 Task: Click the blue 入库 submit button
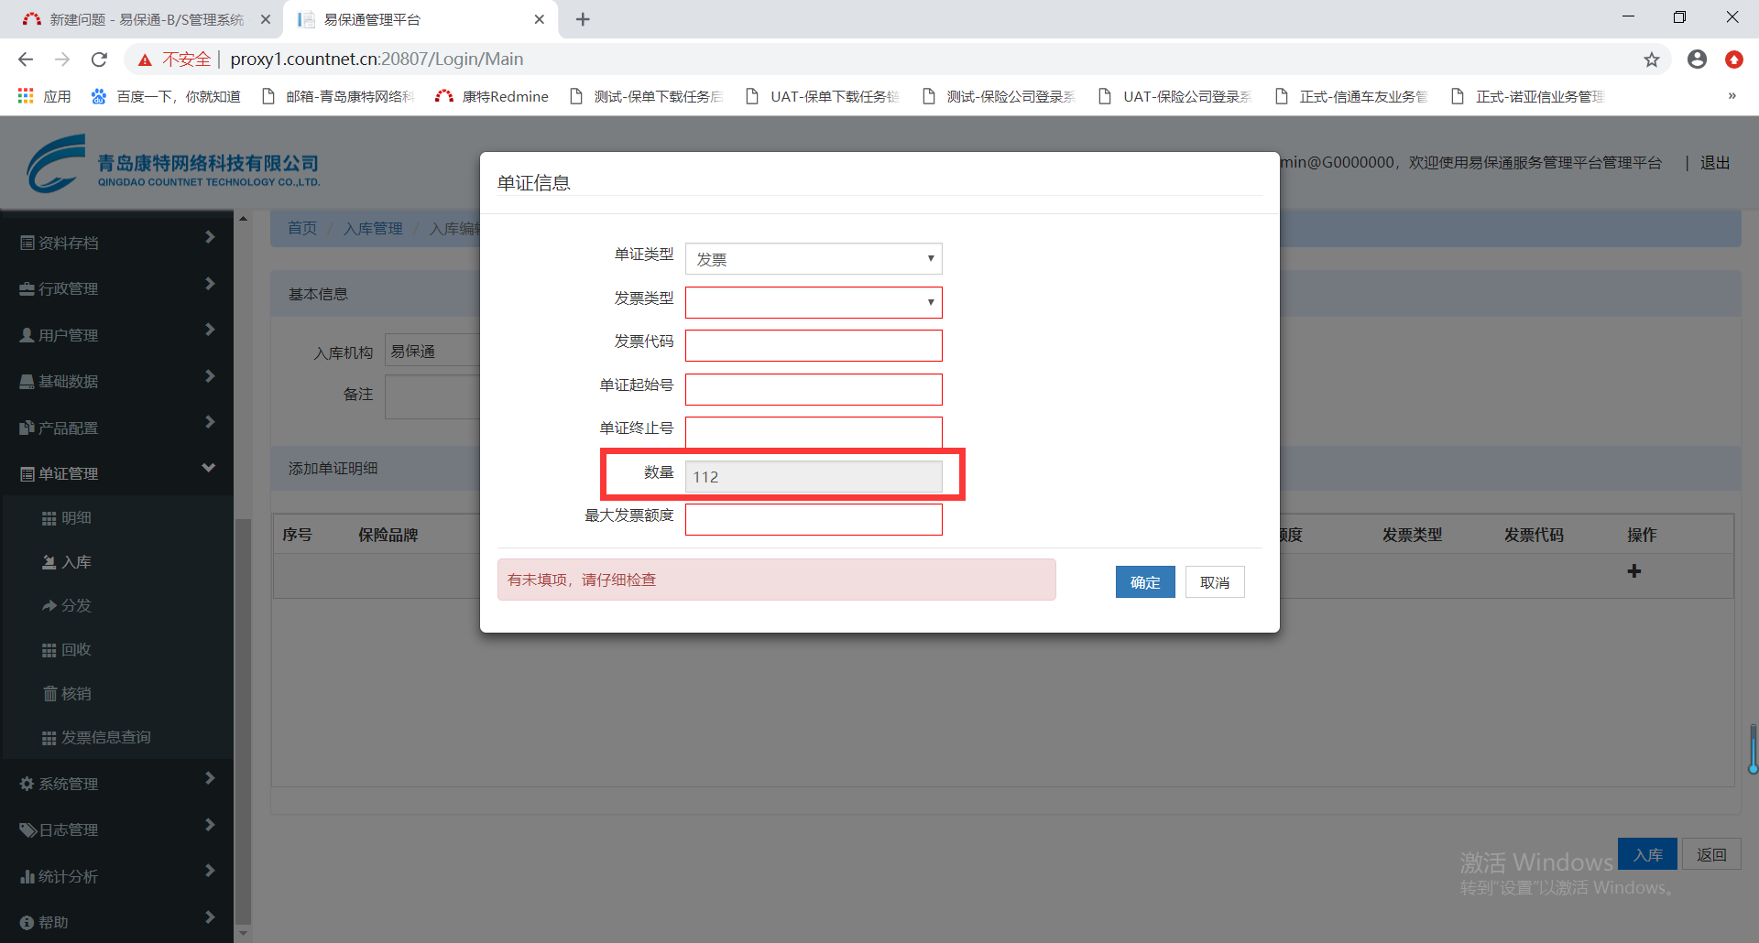(1647, 854)
